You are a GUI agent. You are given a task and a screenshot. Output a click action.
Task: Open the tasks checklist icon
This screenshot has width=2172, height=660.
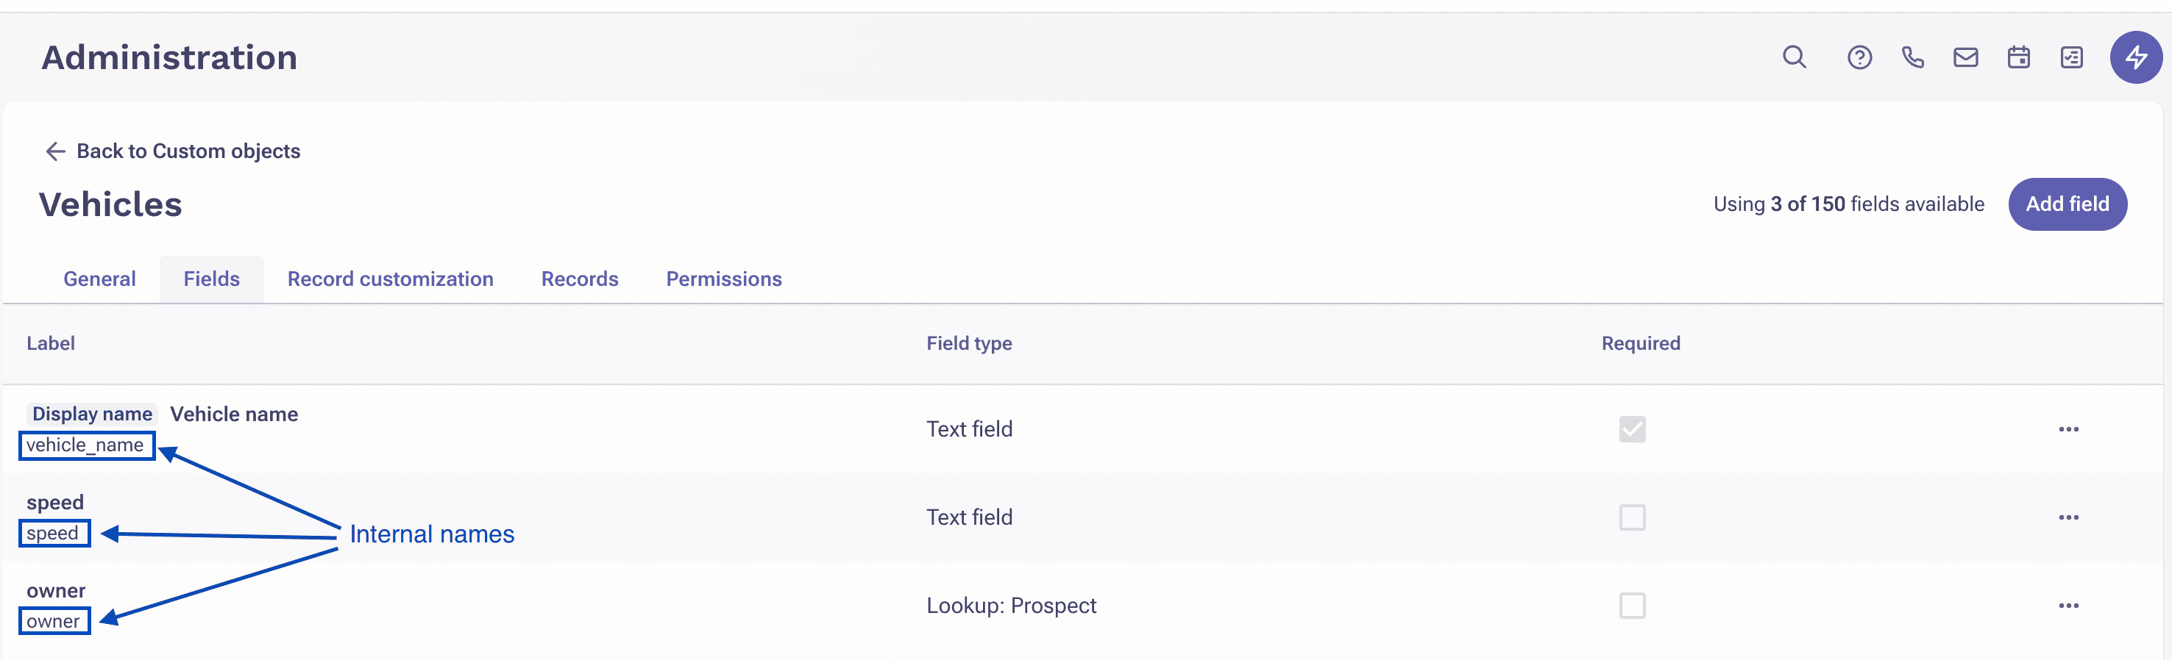(x=2072, y=57)
